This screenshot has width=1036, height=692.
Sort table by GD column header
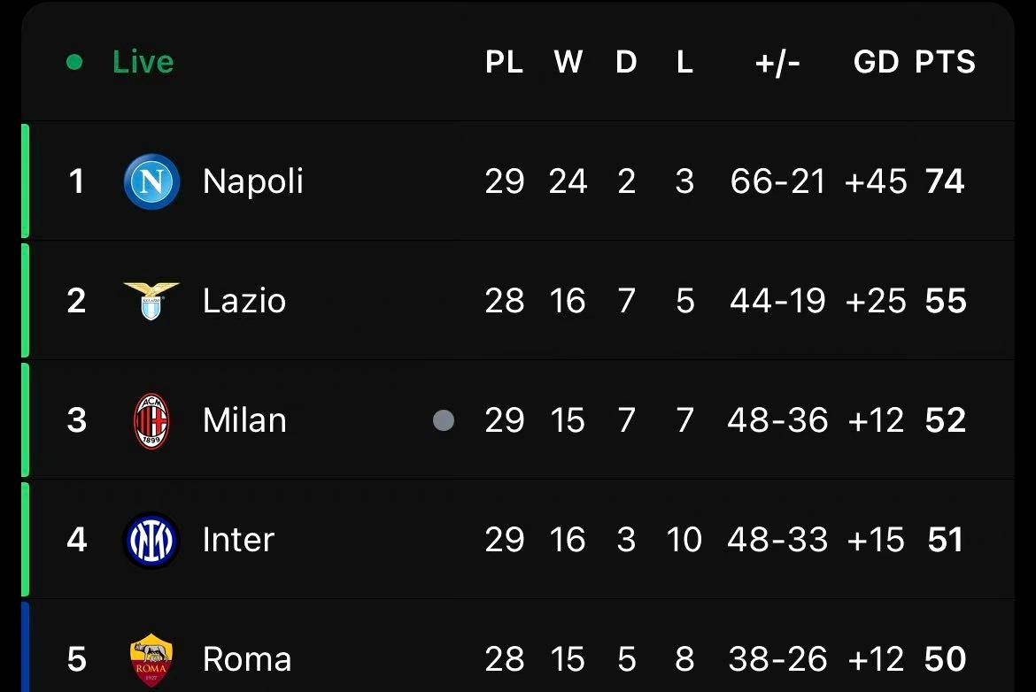click(876, 62)
